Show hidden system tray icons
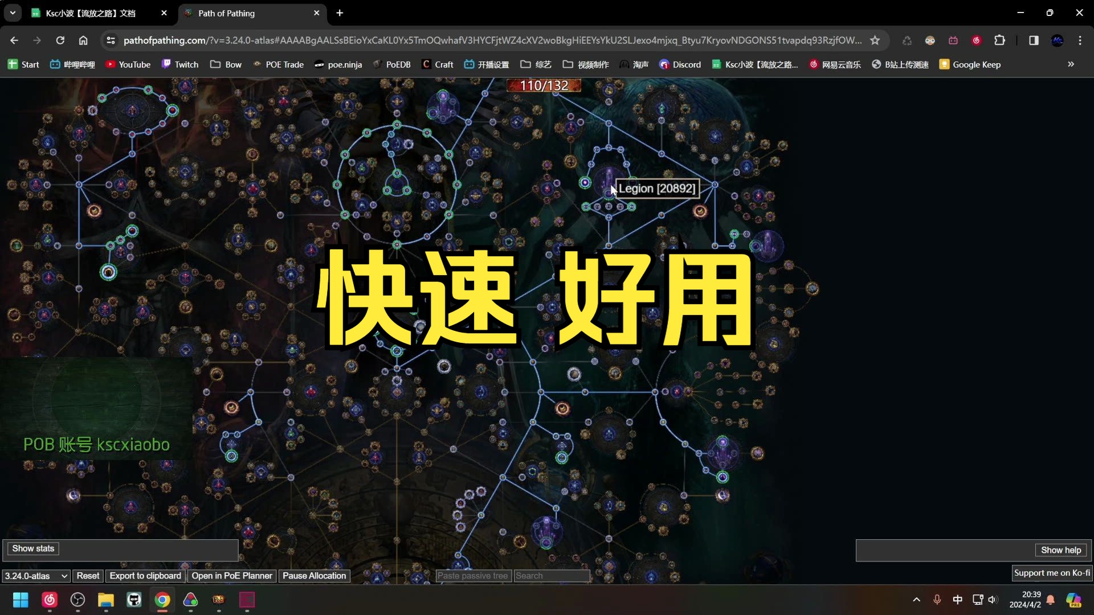 (916, 600)
